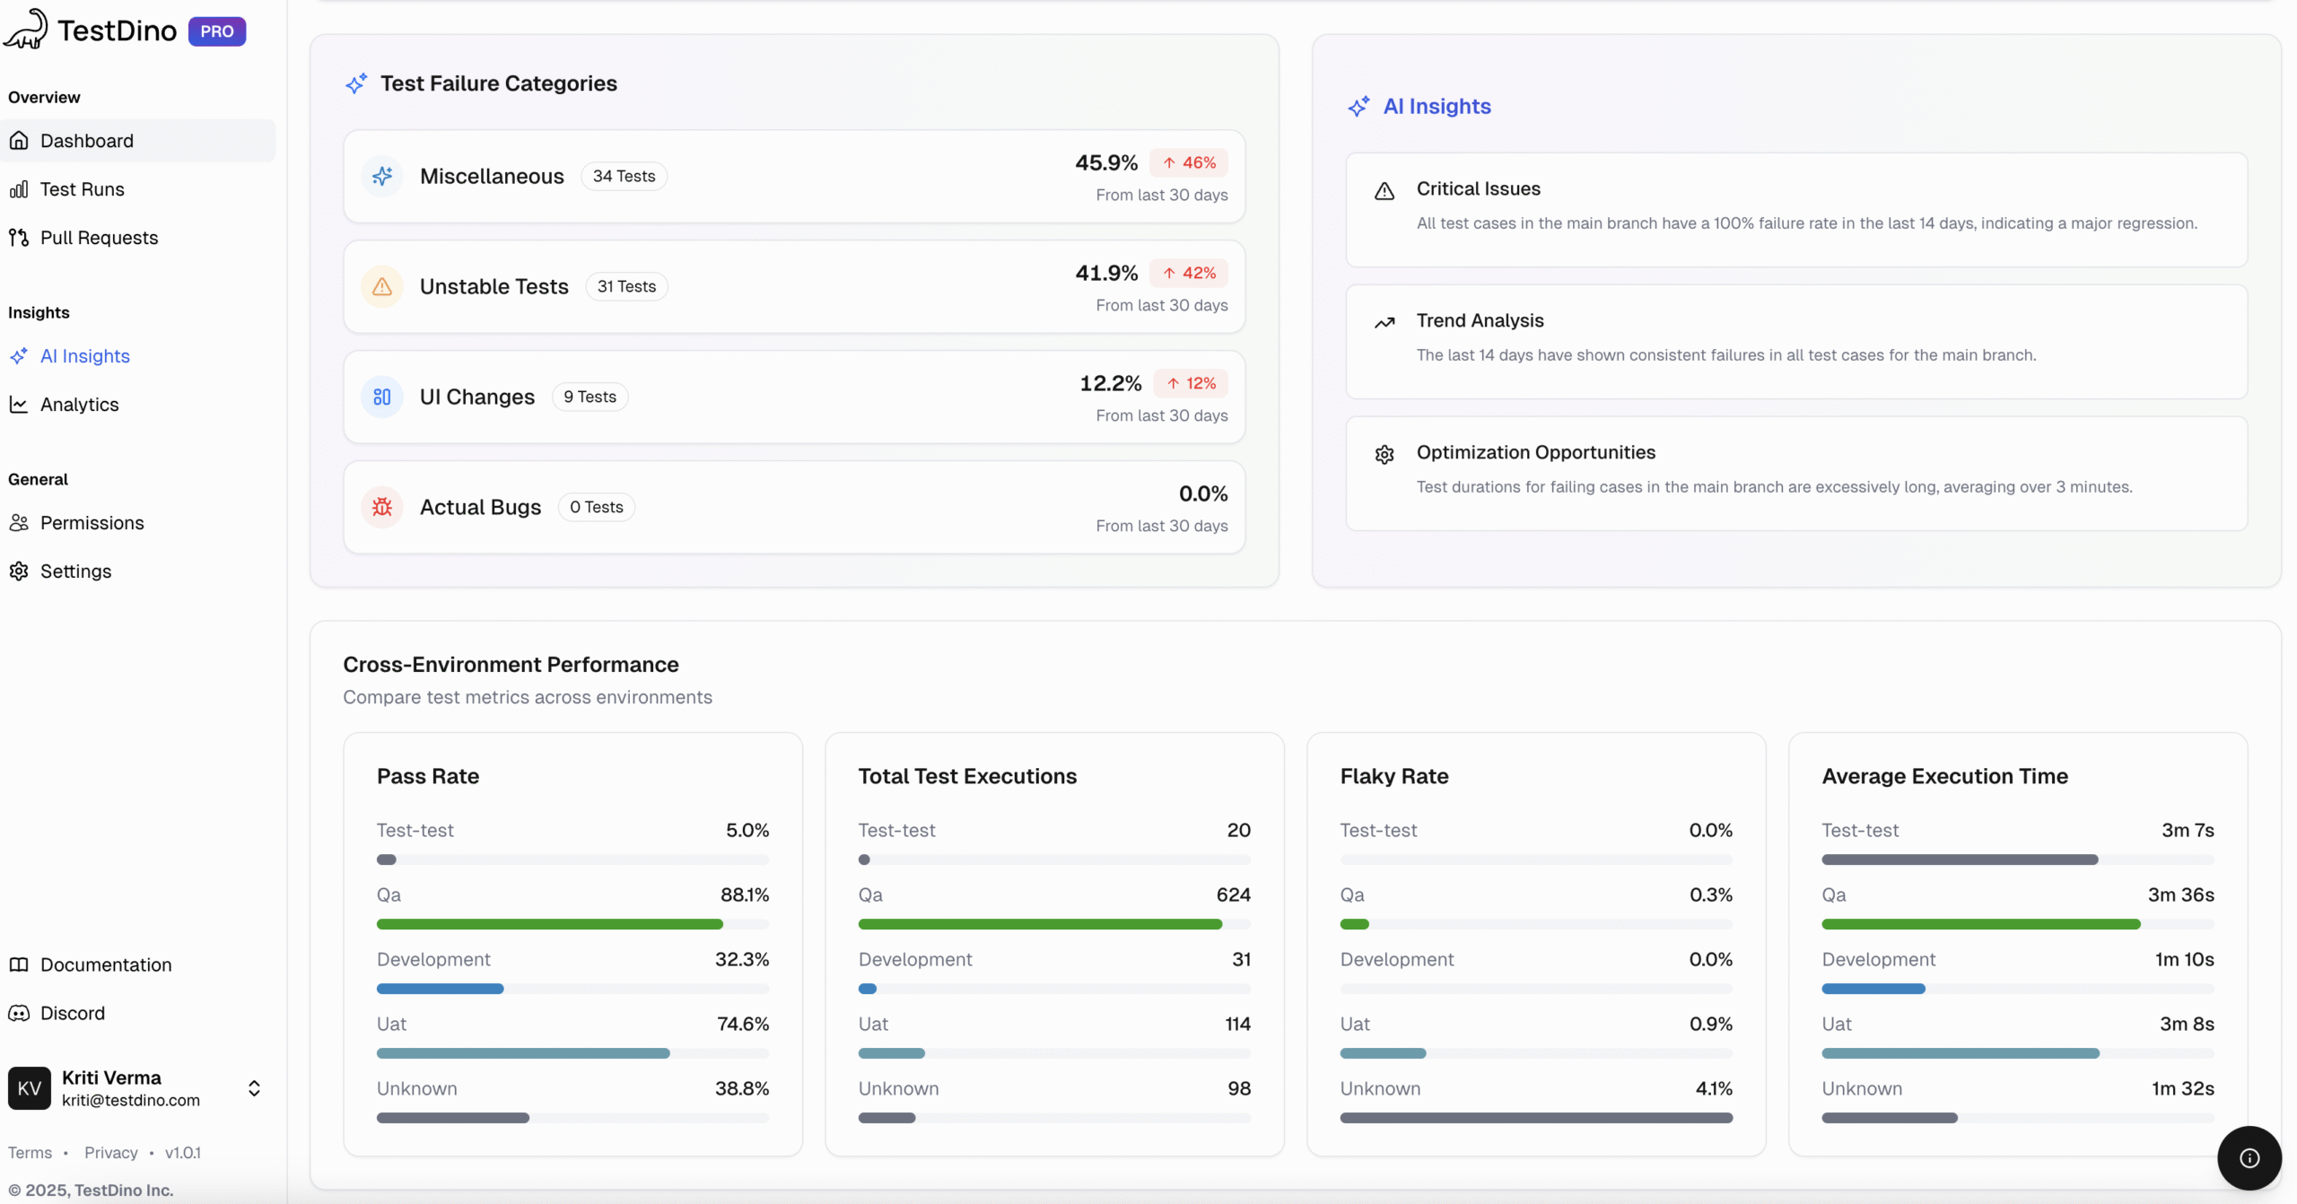Viewport: 2297px width, 1204px height.
Task: Select the Test Runs bar-chart icon
Action: pyautogui.click(x=19, y=189)
